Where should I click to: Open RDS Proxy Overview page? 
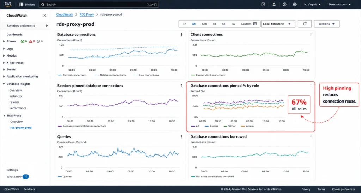coord(17,122)
